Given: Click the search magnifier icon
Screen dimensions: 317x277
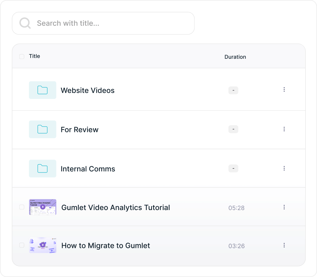Looking at the screenshot, I should (x=25, y=23).
